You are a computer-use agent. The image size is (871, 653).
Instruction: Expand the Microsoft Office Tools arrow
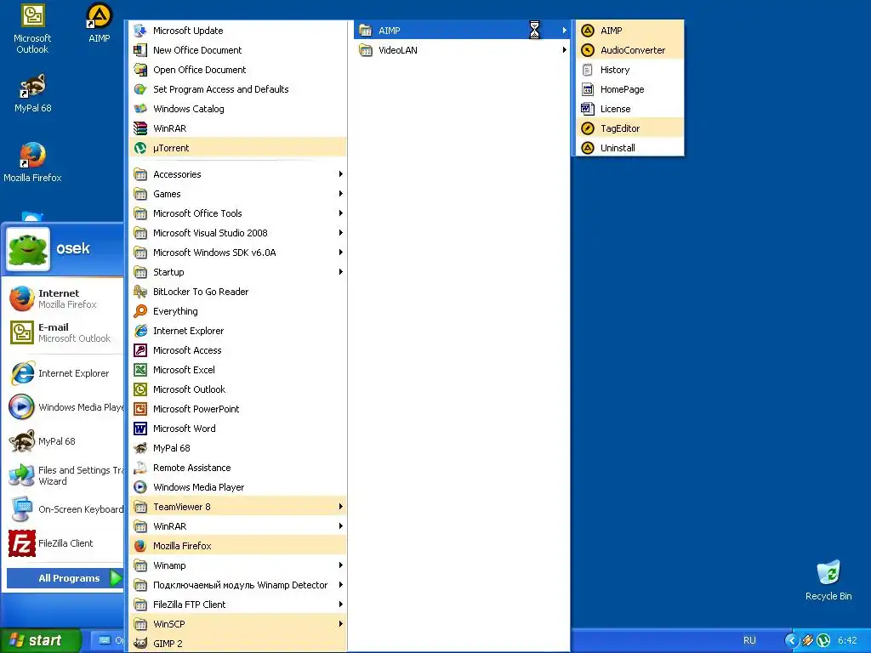click(340, 213)
